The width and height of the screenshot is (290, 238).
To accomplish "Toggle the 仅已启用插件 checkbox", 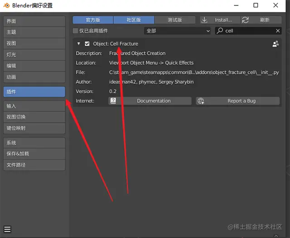I will point(76,31).
